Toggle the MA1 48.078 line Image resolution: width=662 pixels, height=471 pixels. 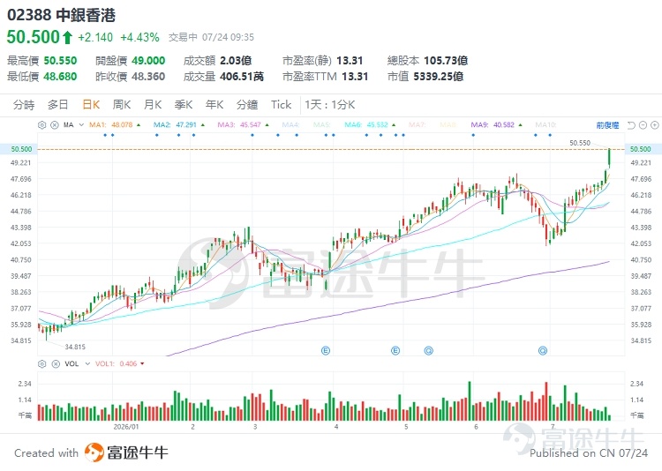pyautogui.click(x=110, y=125)
